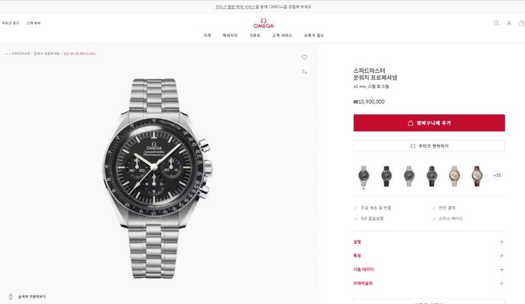Open the 액세서리 menu

[230, 35]
